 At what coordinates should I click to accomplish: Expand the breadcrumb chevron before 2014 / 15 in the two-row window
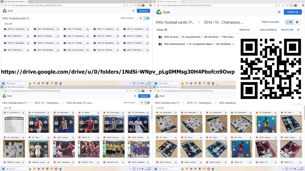pos(199,22)
